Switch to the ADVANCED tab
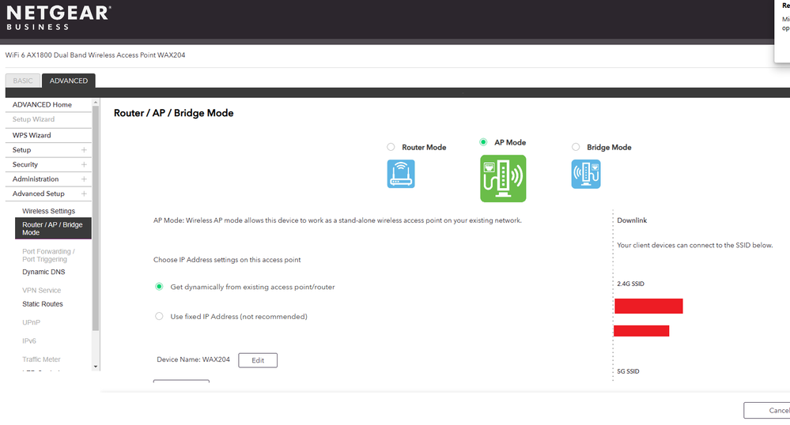Screen dimensions: 790x425 point(69,81)
